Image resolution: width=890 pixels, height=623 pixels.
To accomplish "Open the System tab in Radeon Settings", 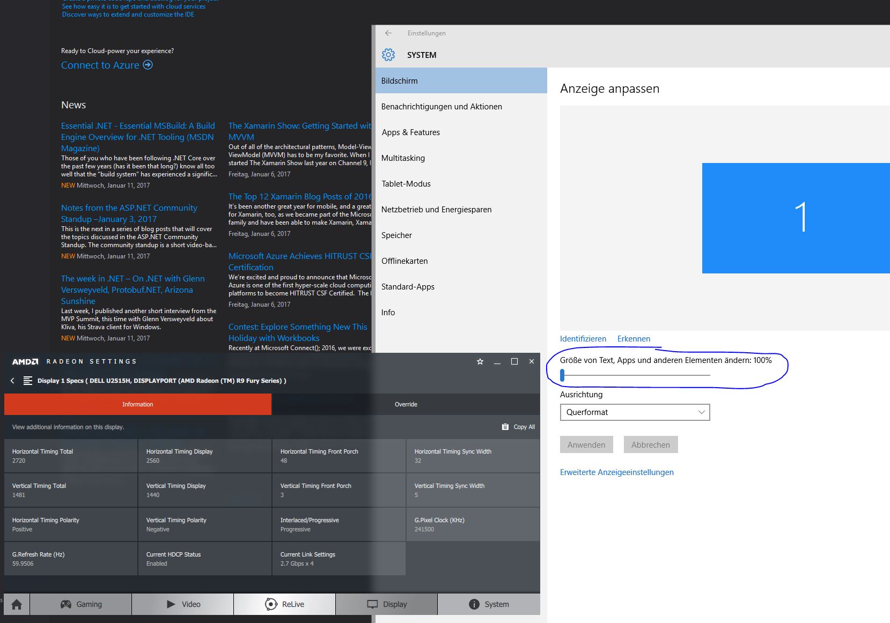I will point(489,604).
